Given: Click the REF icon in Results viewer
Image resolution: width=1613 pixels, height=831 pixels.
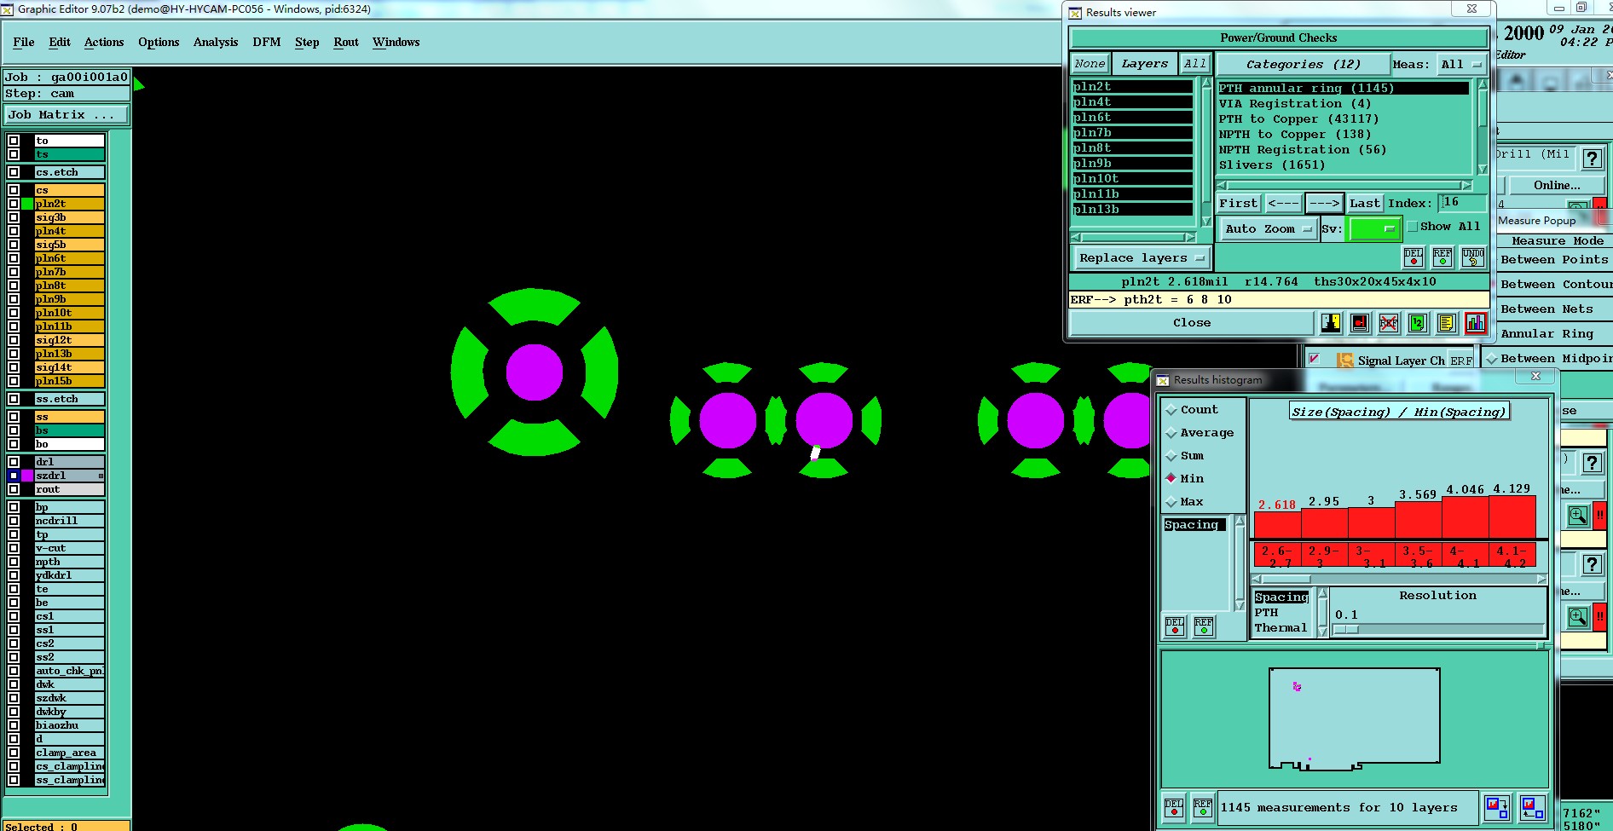Looking at the screenshot, I should click(1442, 257).
